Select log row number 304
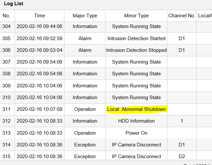The width and height of the screenshot is (212, 165). [x=7, y=26]
